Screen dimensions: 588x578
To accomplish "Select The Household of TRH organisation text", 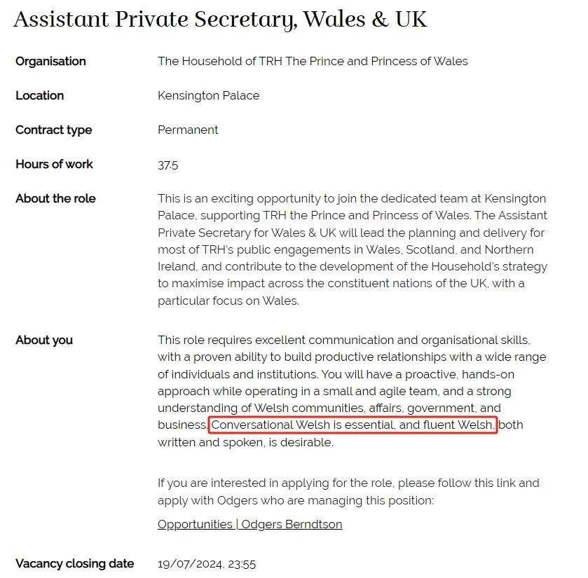I will (x=313, y=61).
